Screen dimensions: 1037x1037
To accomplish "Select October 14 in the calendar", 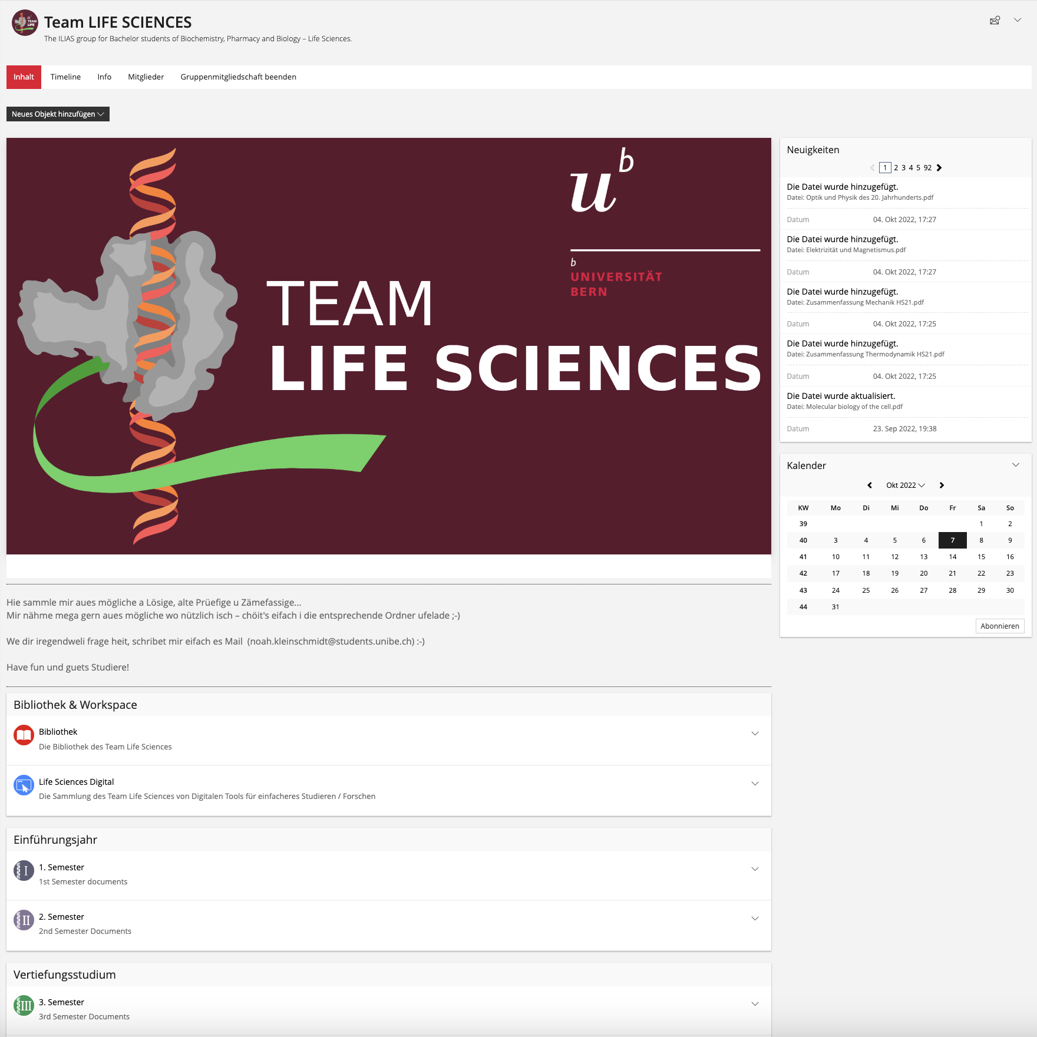I will pyautogui.click(x=952, y=557).
